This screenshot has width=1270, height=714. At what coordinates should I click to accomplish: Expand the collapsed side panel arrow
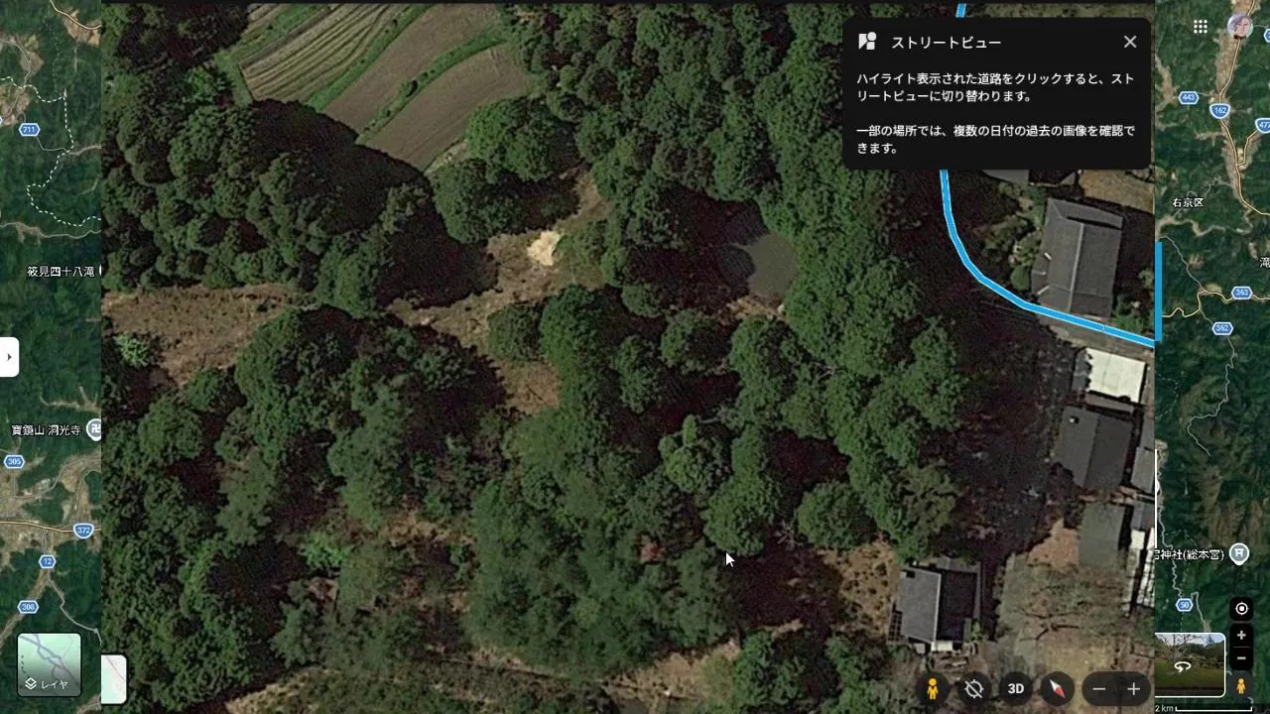pos(9,357)
